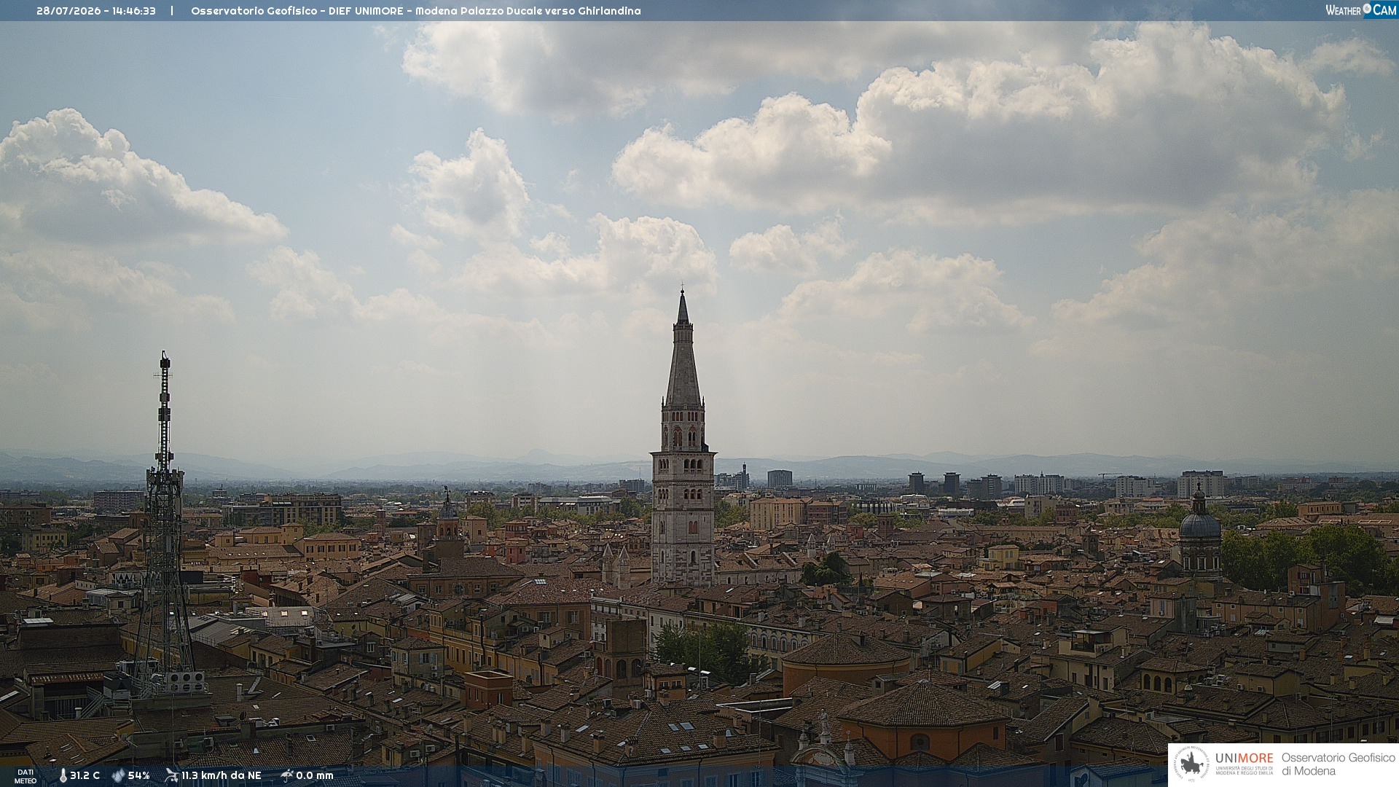The image size is (1399, 787).
Task: Click the 28/07/2026 - 14:46:33 timestamp
Action: (x=96, y=11)
